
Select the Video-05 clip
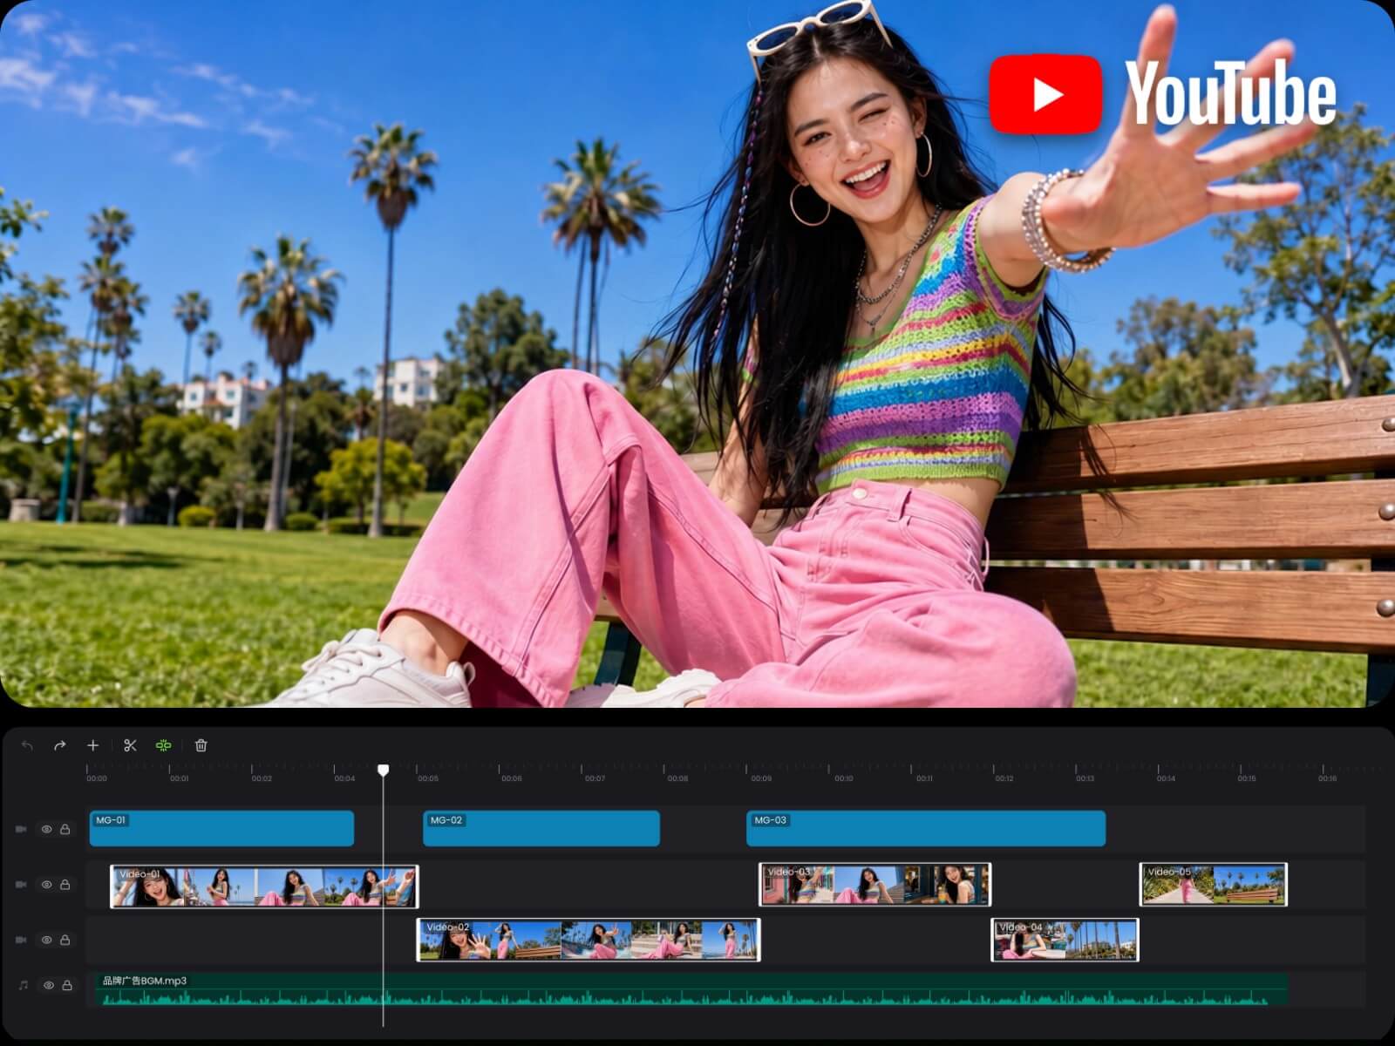coord(1214,885)
